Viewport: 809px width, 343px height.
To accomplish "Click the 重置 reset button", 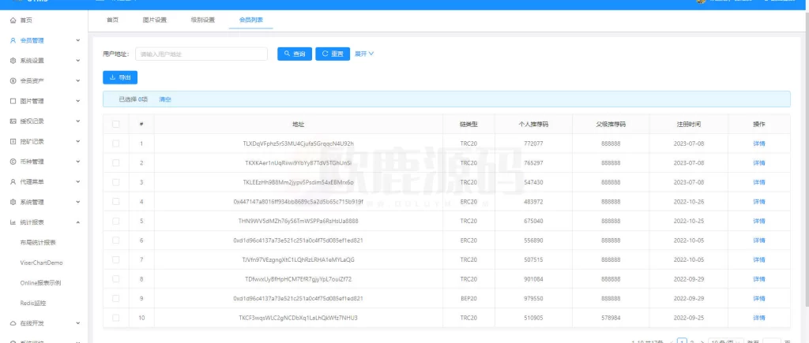I will (x=333, y=54).
